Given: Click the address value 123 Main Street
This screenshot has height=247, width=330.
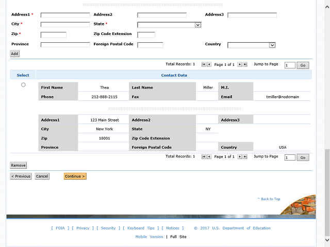Looking at the screenshot, I should tap(104, 120).
